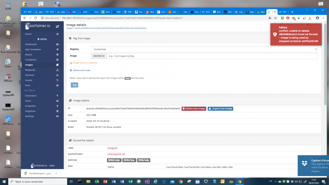
Task: Select App Templates in the sidebar
Action: click(33, 49)
